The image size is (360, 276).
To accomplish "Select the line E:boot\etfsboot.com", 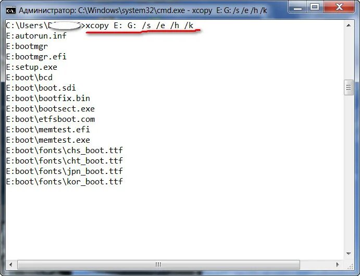I will (x=51, y=119).
